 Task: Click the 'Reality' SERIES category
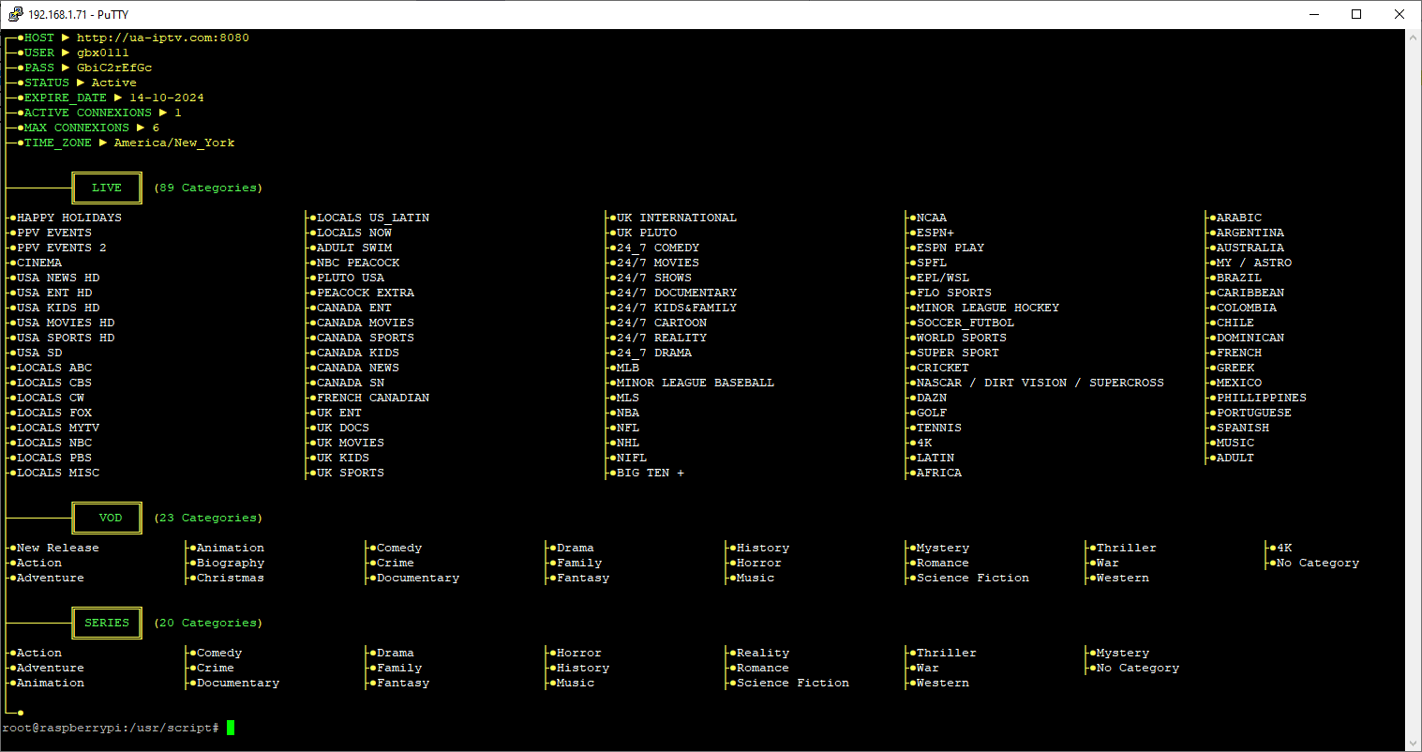tap(763, 653)
